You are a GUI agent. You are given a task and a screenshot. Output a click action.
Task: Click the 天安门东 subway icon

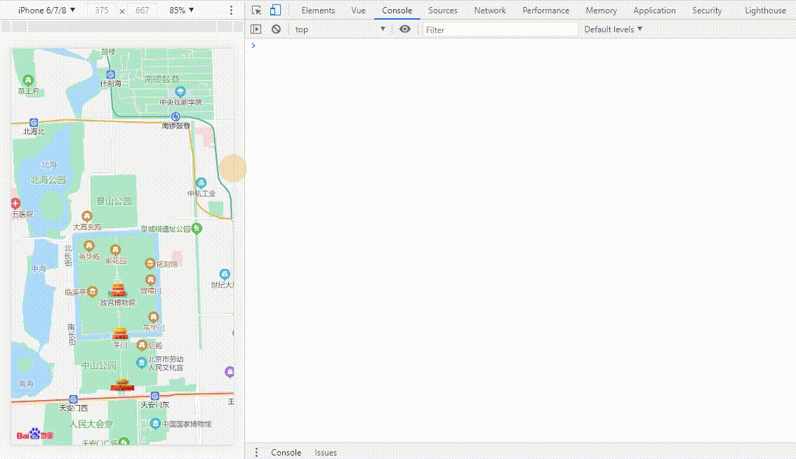click(155, 396)
